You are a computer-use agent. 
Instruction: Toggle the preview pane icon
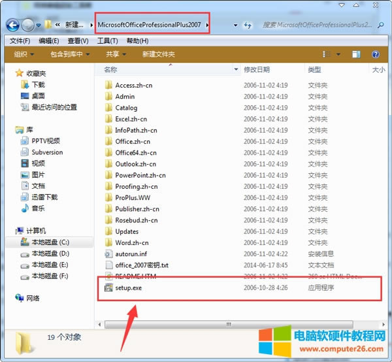coord(356,54)
